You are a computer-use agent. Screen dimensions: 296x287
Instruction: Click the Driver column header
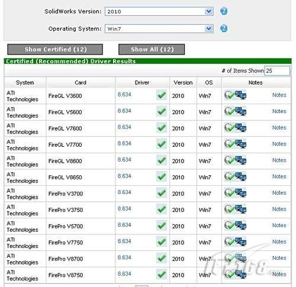[142, 82]
